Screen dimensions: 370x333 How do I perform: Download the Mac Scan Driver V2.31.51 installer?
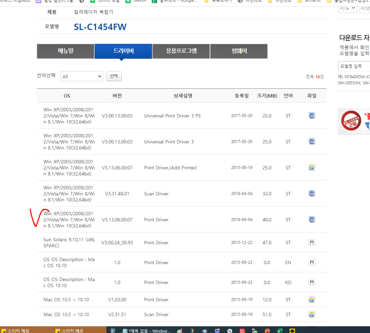point(312,314)
